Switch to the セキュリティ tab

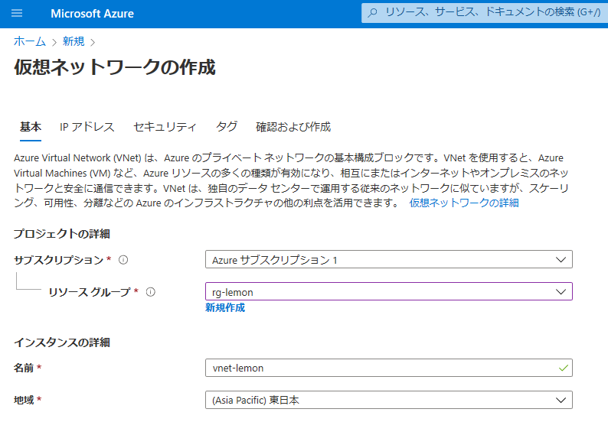165,127
